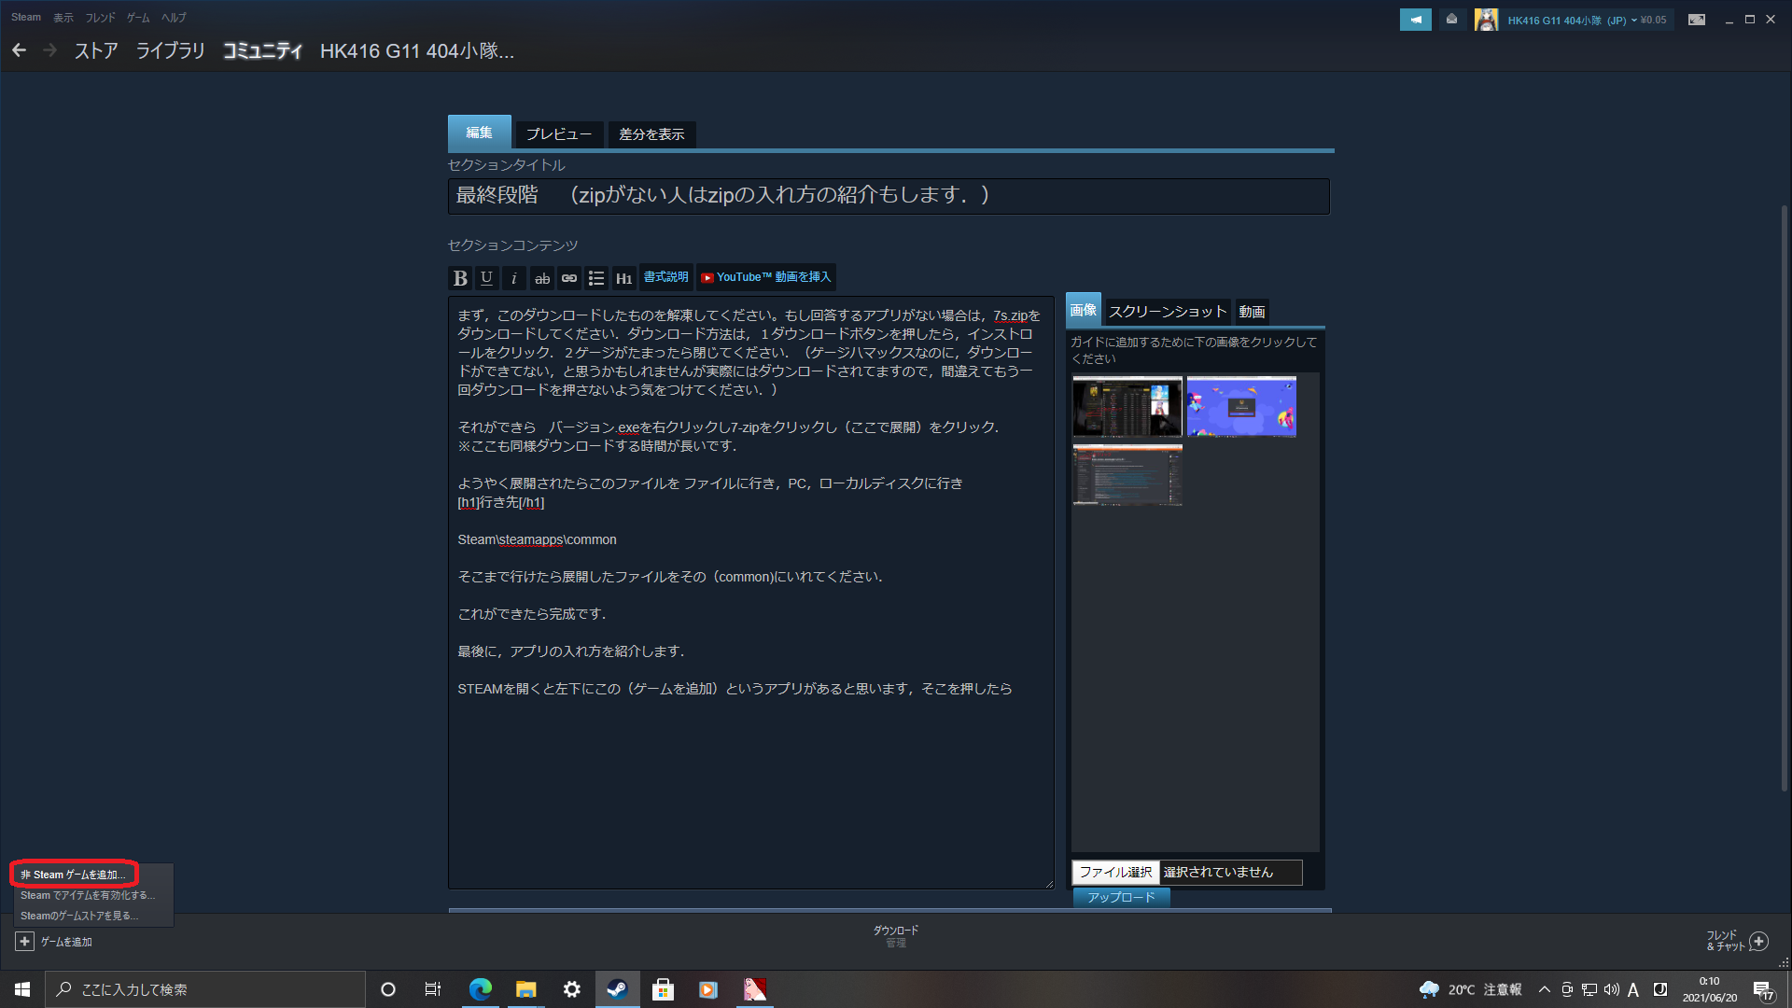Select the blue colorful image thumbnail
Viewport: 1792px width, 1008px height.
point(1240,407)
